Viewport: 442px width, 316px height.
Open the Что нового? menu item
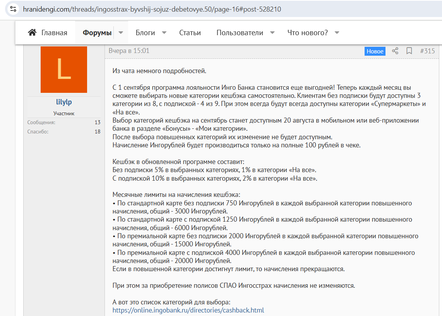tap(308, 32)
